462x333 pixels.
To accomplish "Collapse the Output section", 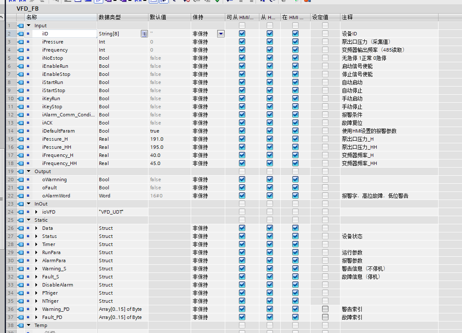I will 29,171.
